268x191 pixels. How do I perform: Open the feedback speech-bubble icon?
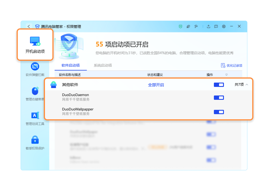click(x=216, y=26)
